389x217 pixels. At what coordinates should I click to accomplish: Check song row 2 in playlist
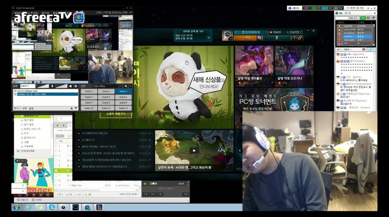56,151
